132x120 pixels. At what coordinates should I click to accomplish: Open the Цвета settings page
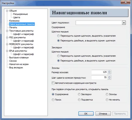[16, 17]
